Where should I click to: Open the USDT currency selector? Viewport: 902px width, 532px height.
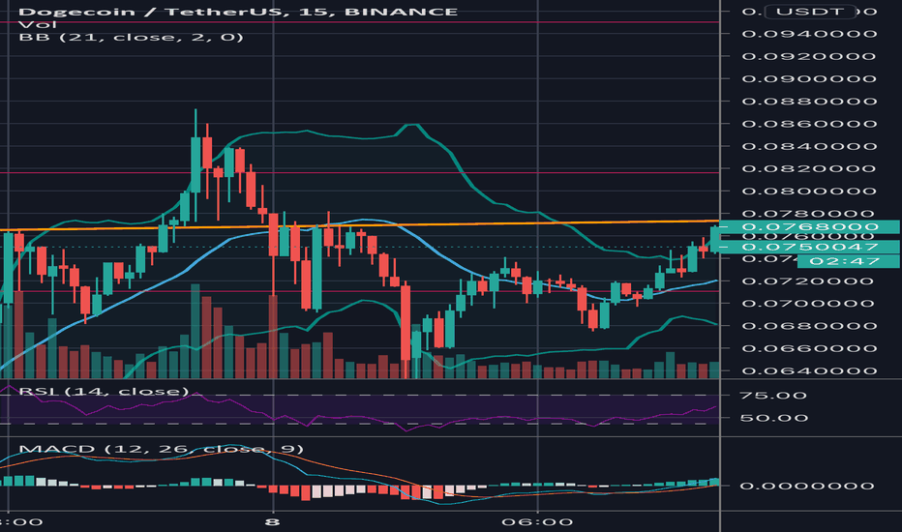(x=809, y=12)
